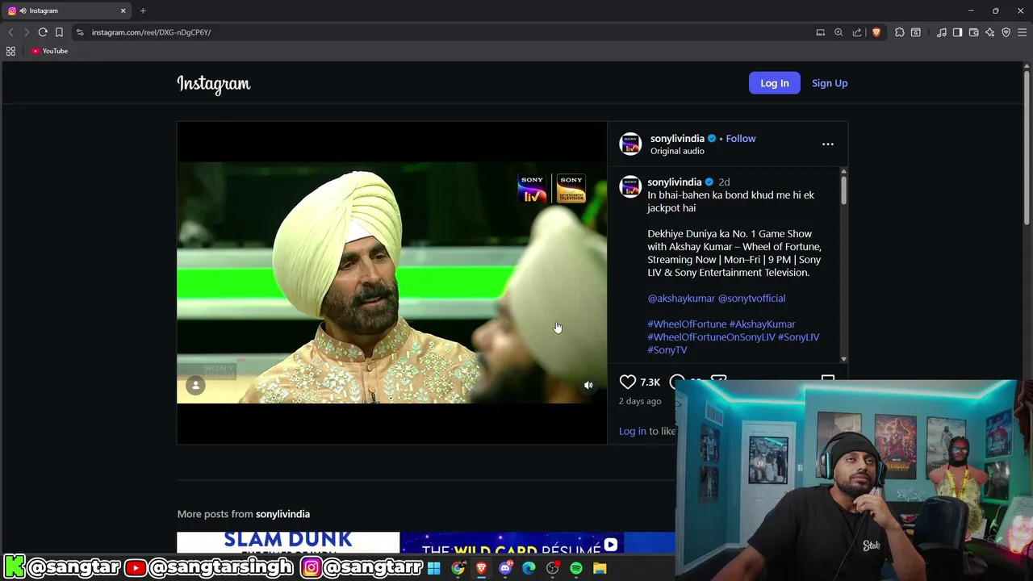Open the tab search icon in toolbar
1033x581 pixels.
point(916,32)
